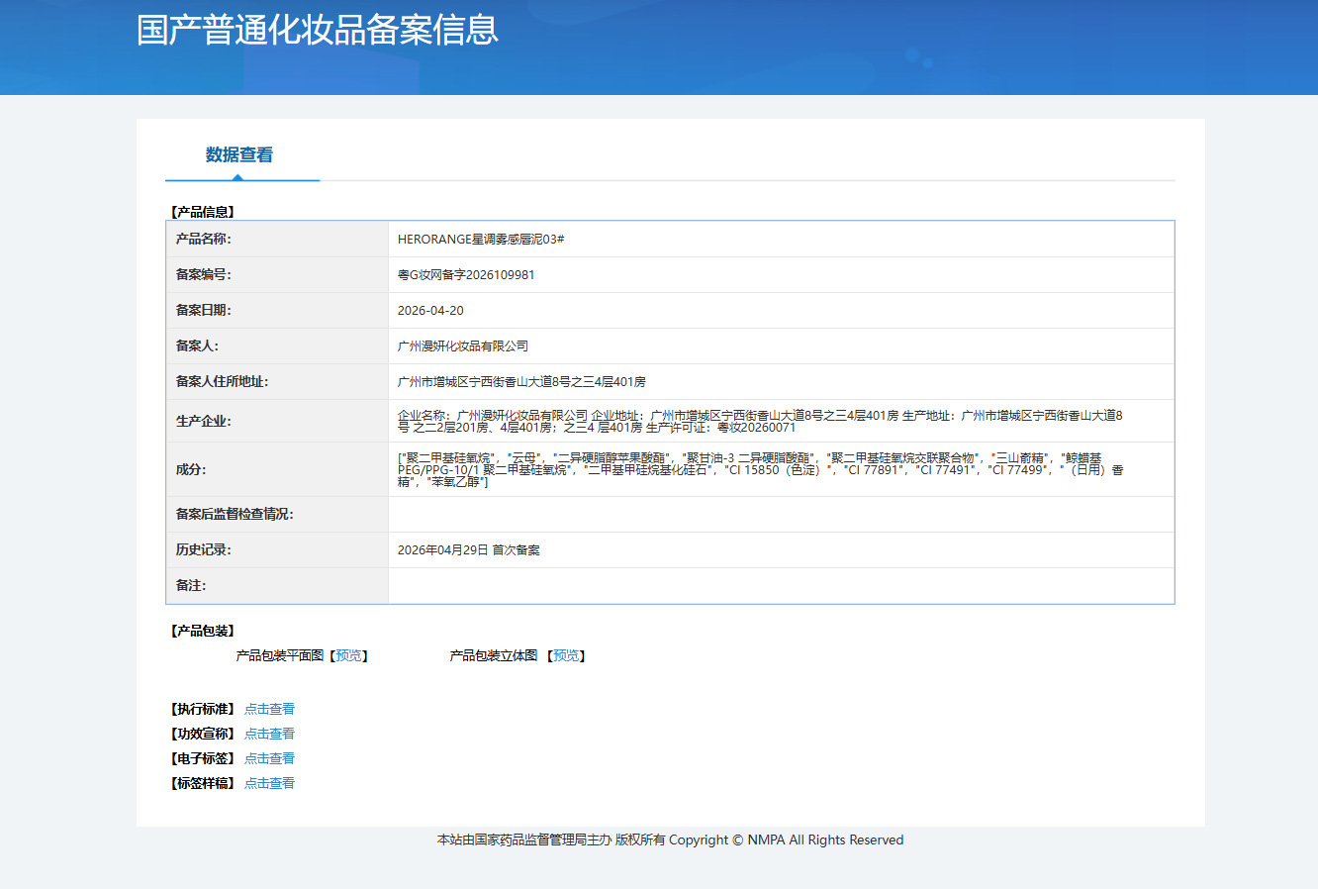Click the 【产品信息】 section heading
Screen dimensions: 1318x889
pyautogui.click(x=203, y=212)
